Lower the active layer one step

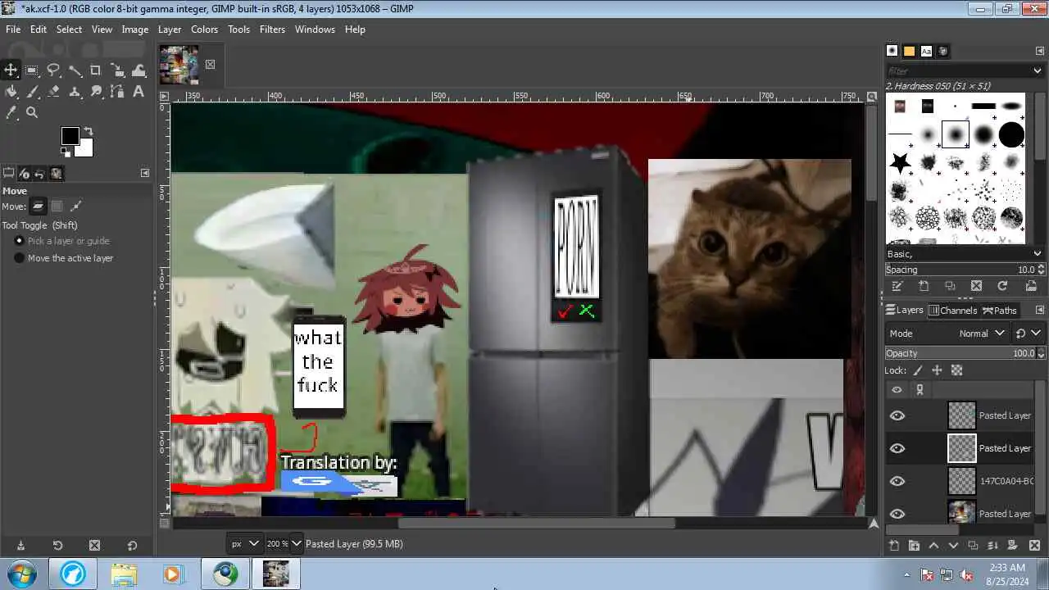click(953, 546)
